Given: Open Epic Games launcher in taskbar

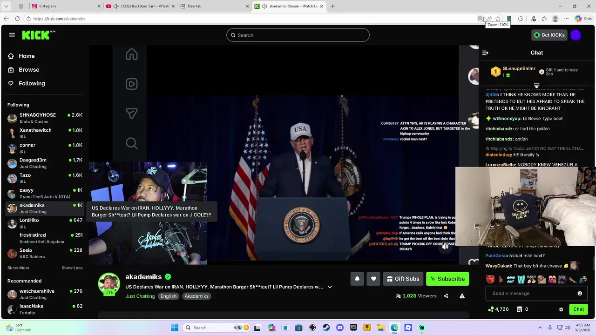Looking at the screenshot, I should [x=353, y=328].
